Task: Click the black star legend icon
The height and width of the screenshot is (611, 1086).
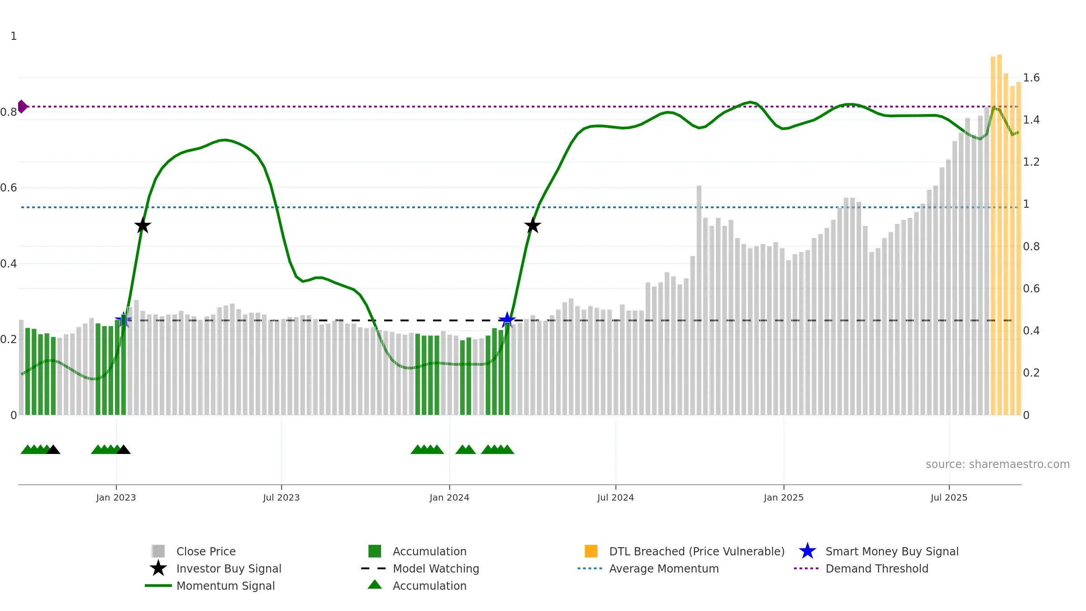Action: coord(158,568)
